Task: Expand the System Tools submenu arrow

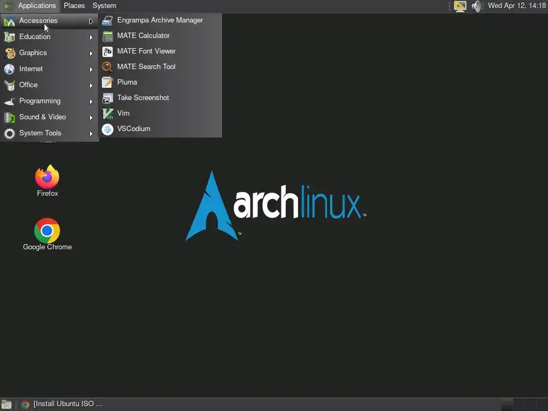Action: pyautogui.click(x=91, y=134)
